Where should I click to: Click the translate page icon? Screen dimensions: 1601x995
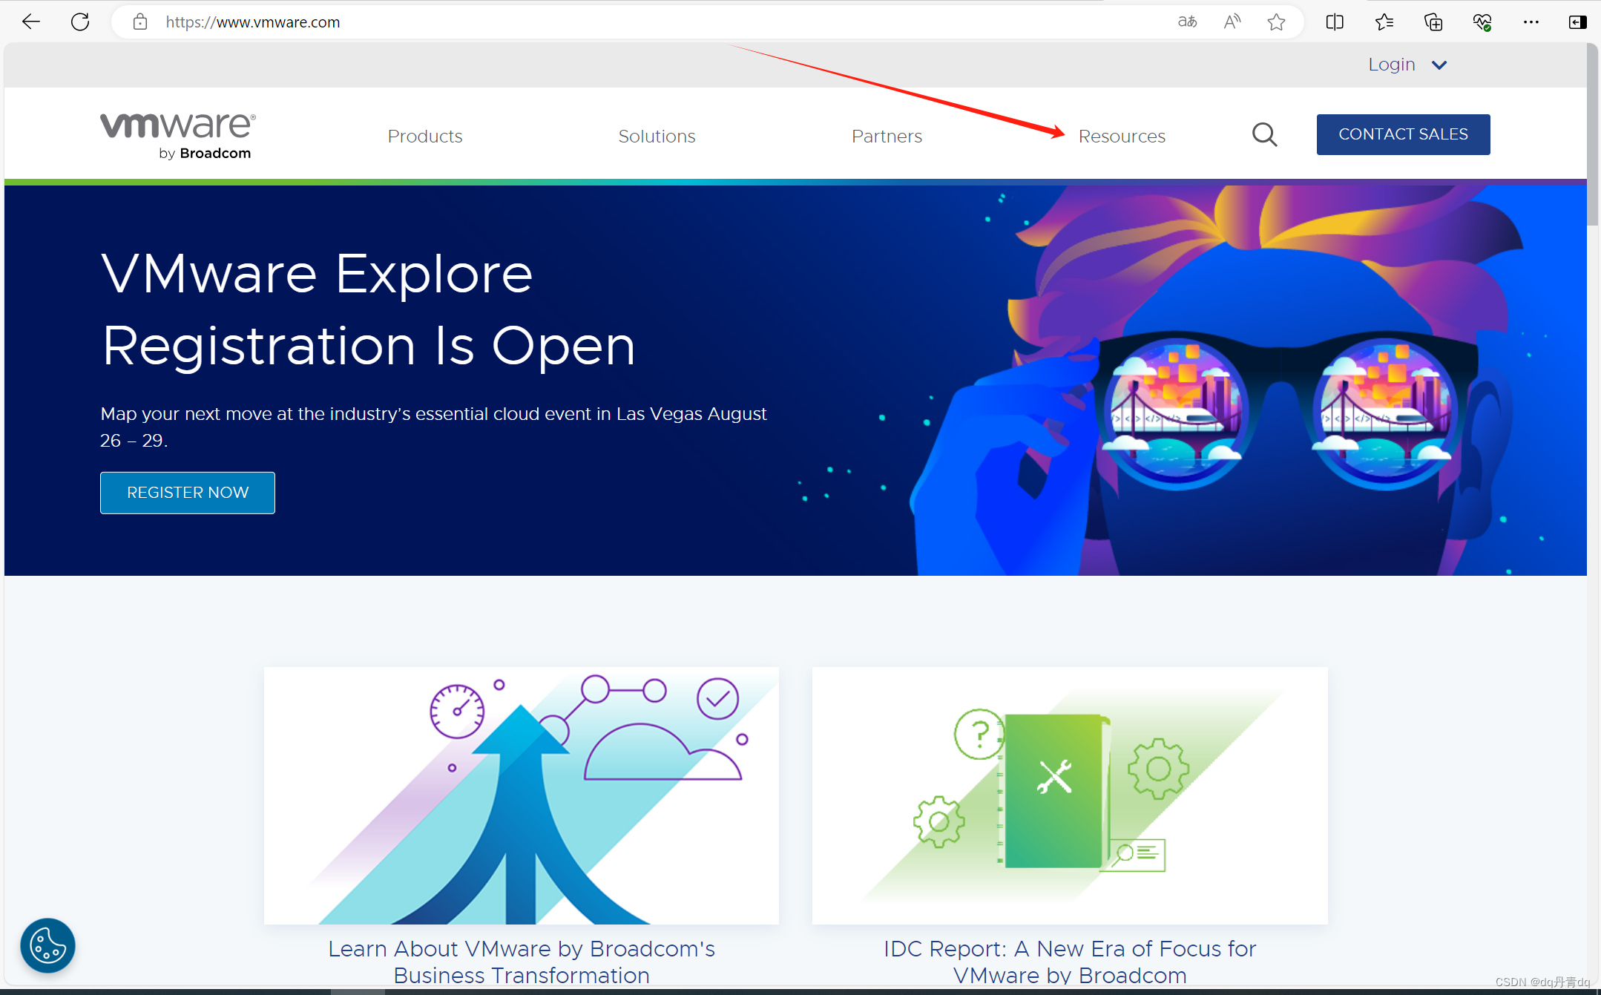1187,22
